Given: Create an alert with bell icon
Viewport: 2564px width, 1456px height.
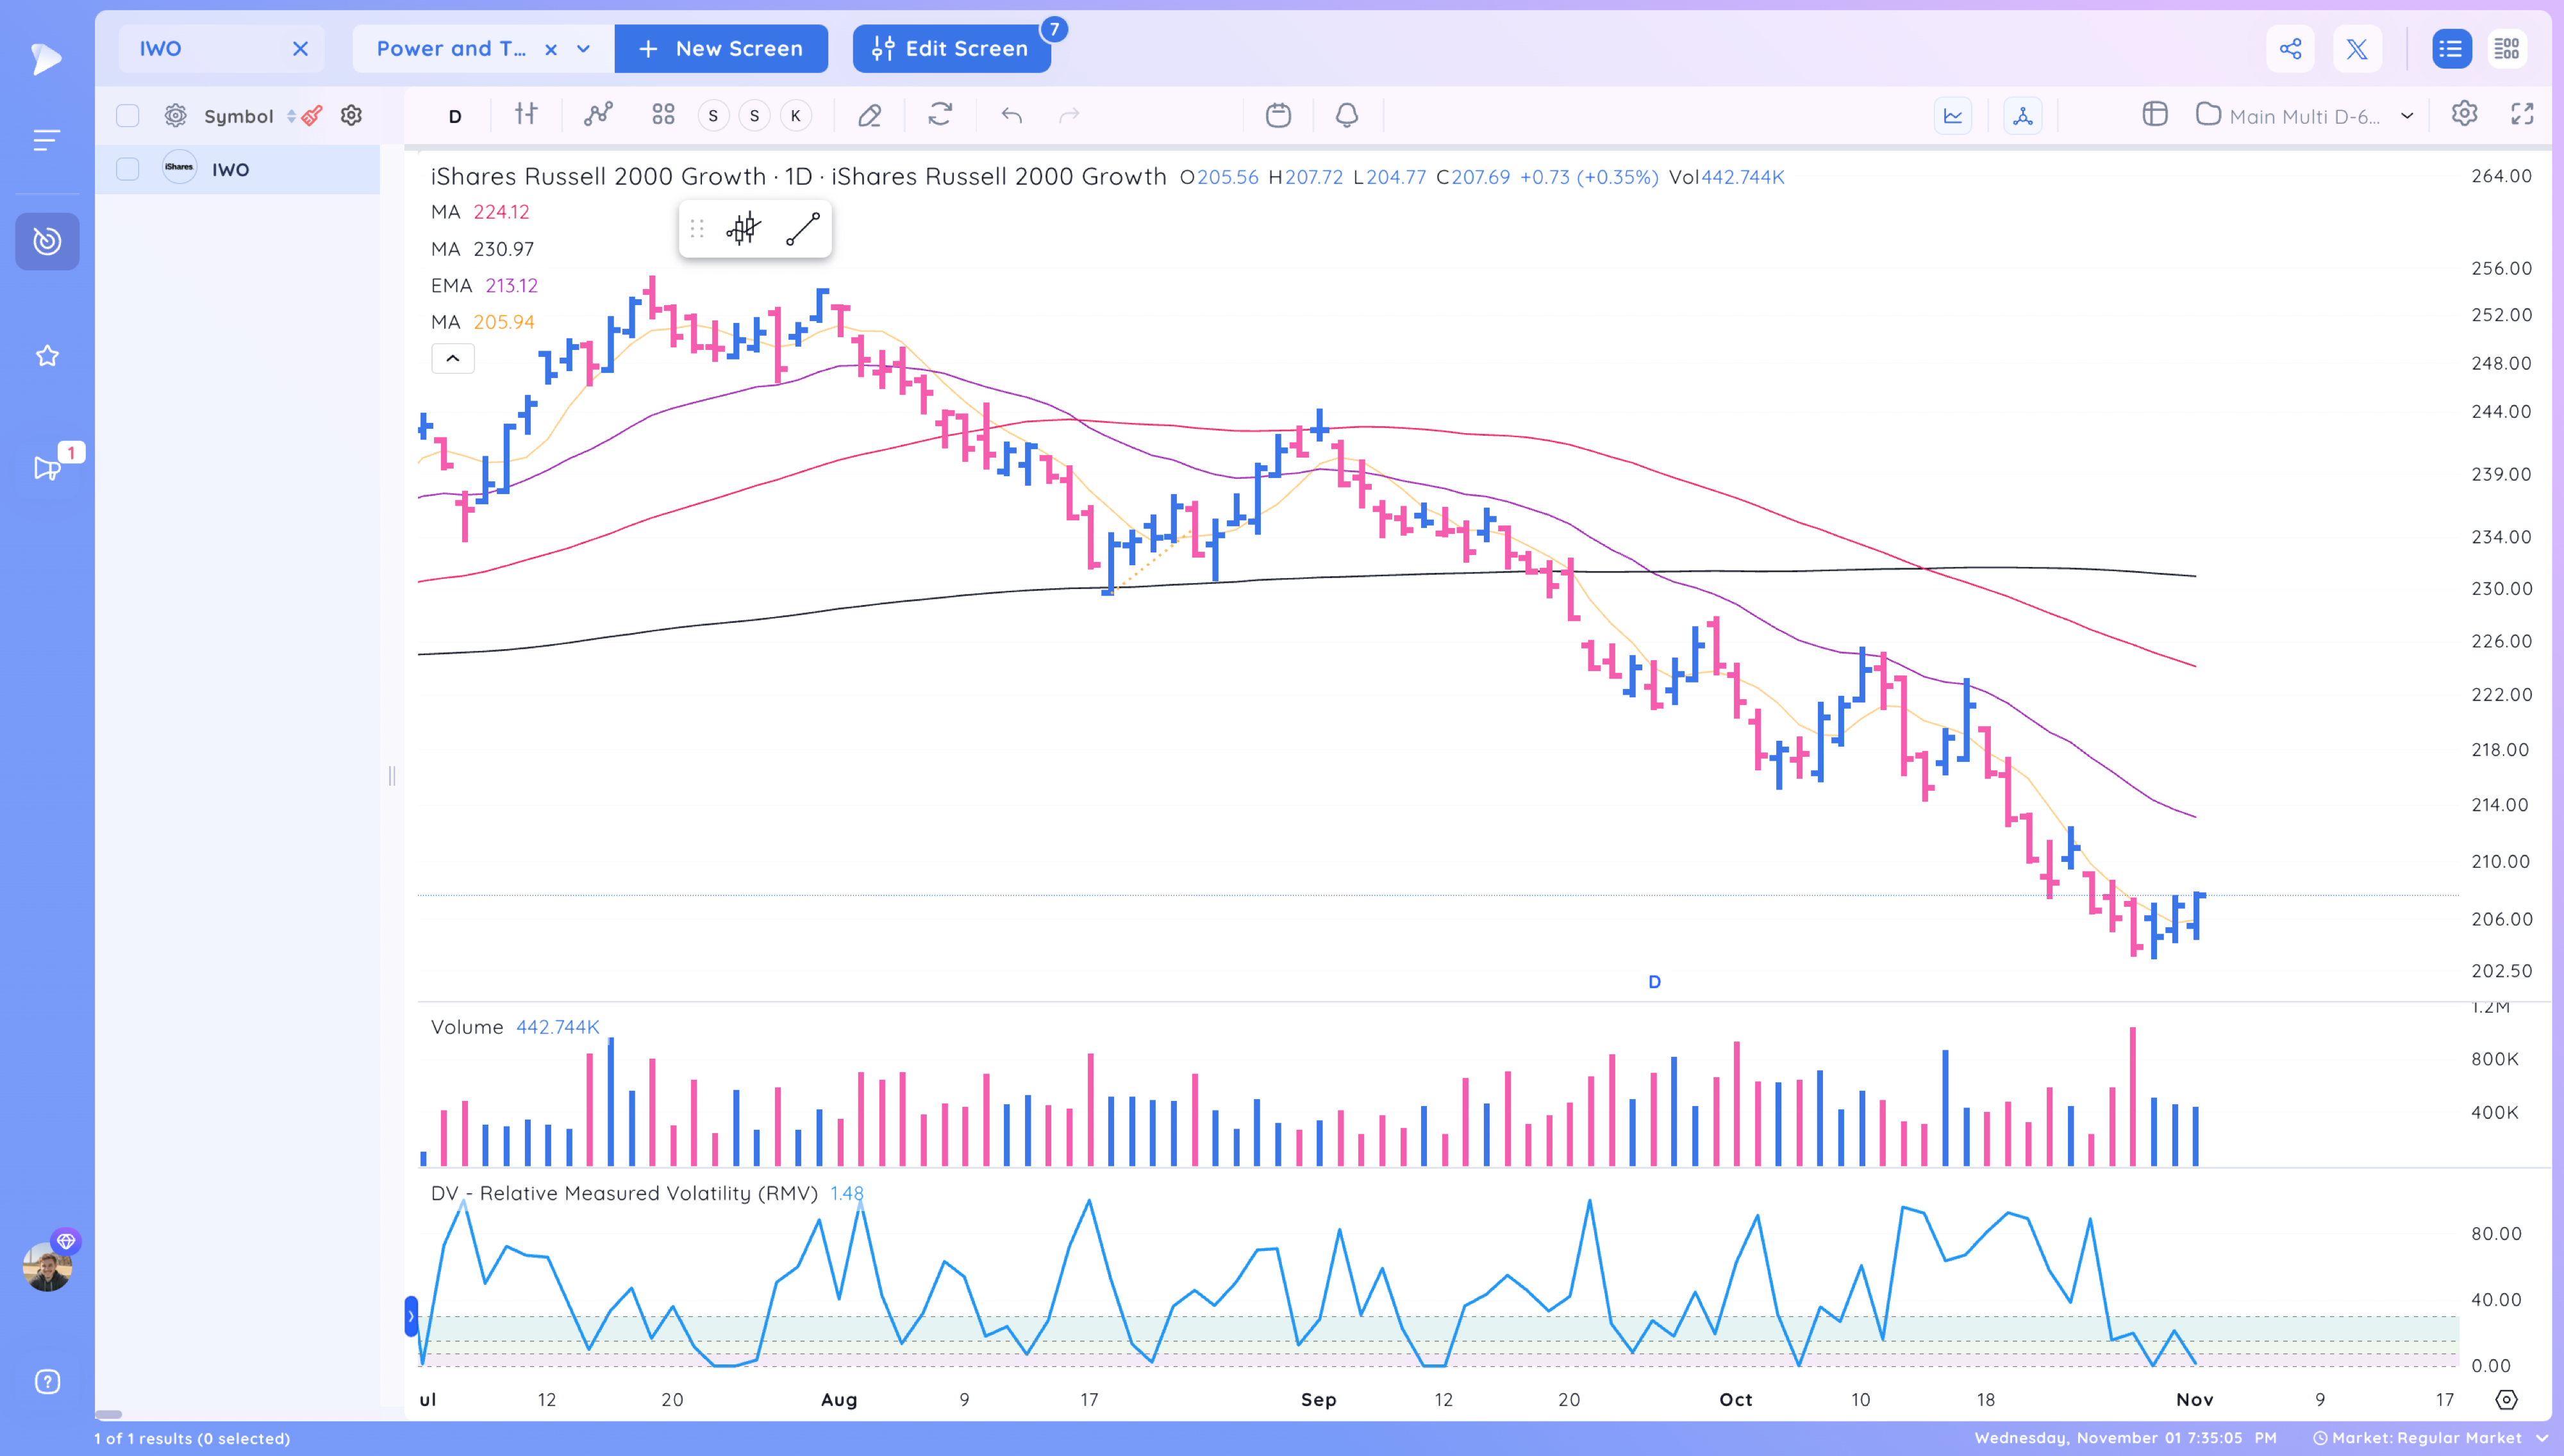Looking at the screenshot, I should pyautogui.click(x=1347, y=115).
